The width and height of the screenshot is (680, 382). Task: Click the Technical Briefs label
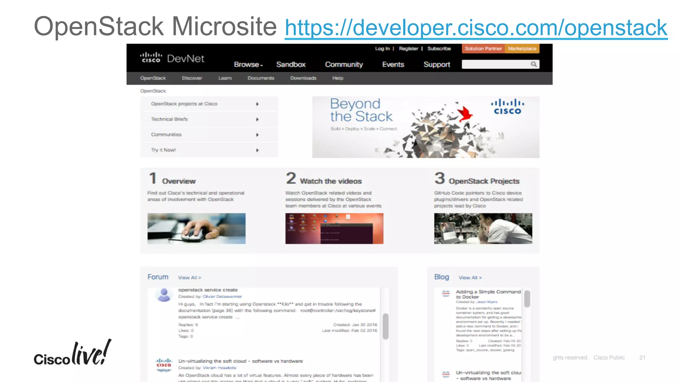pyautogui.click(x=169, y=119)
